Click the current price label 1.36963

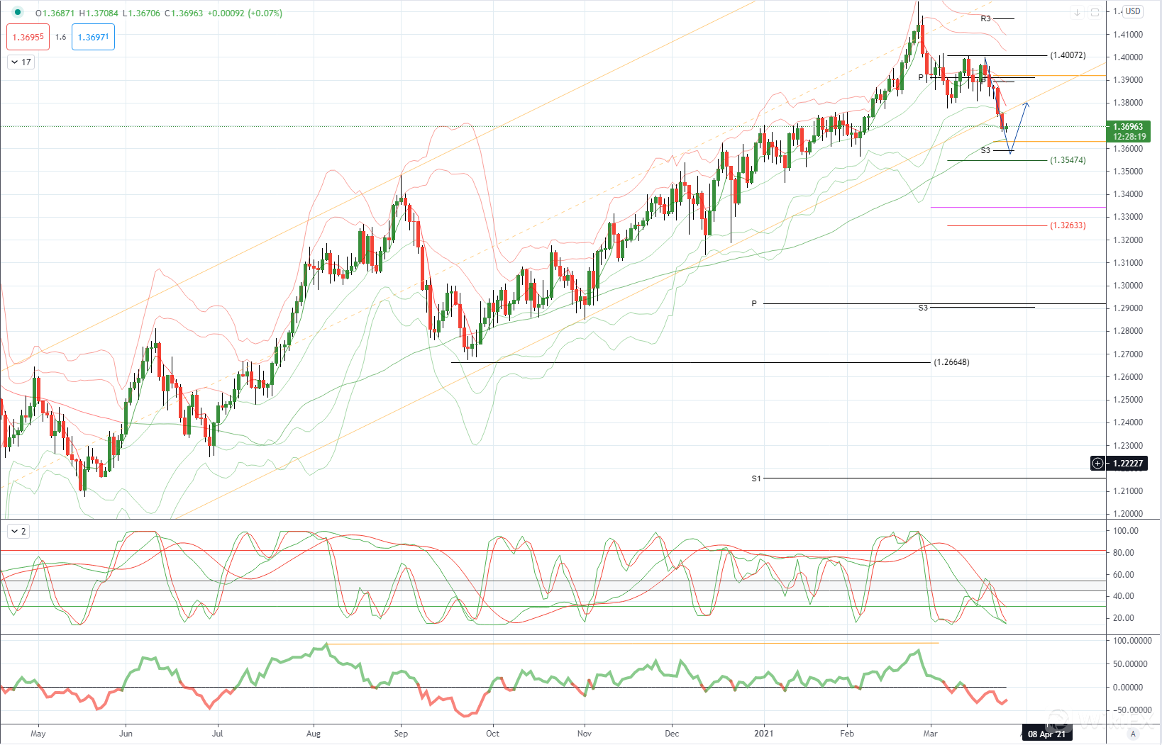coord(1128,127)
